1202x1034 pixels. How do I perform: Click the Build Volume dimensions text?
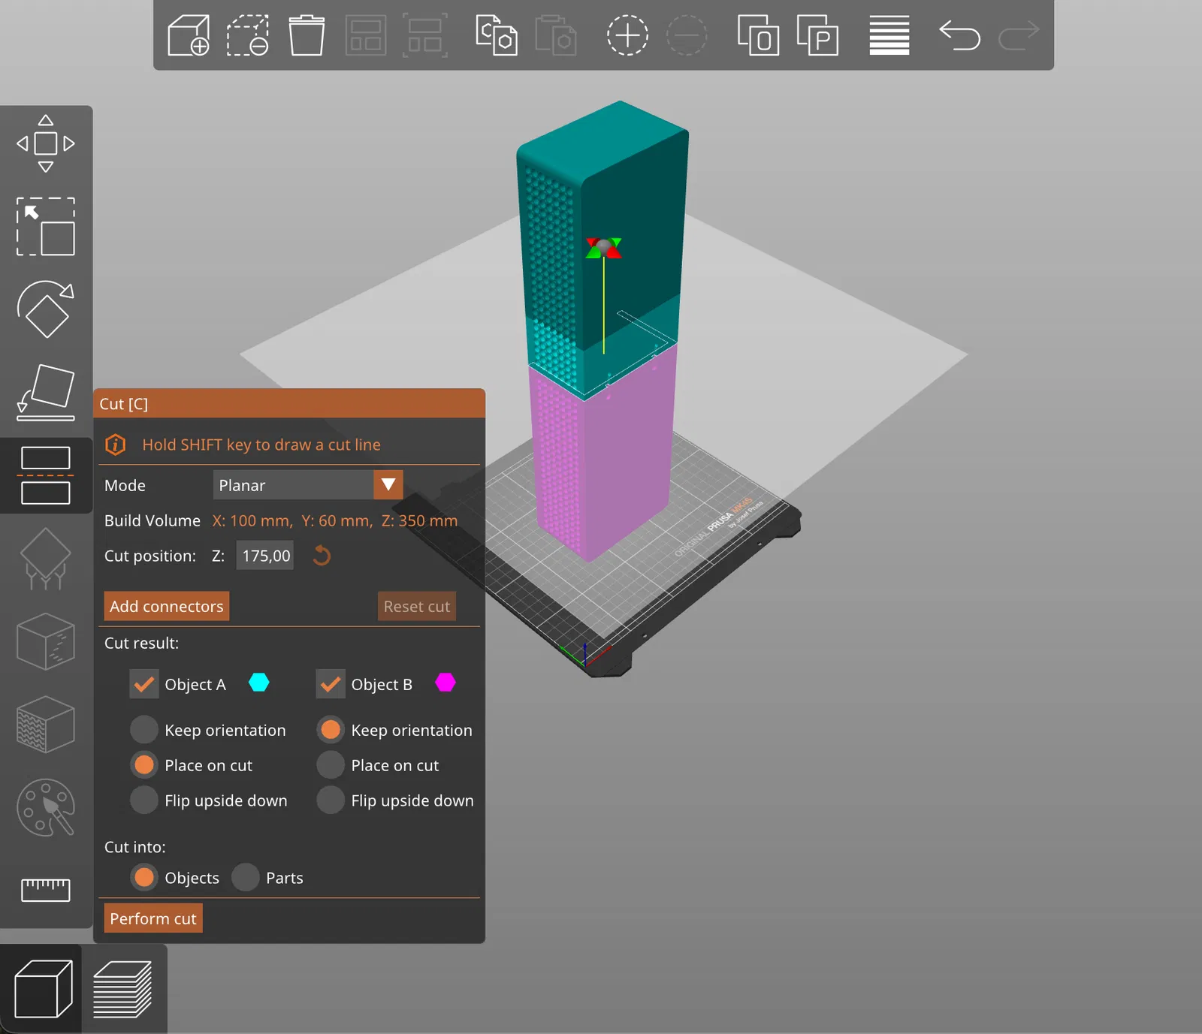point(335,520)
